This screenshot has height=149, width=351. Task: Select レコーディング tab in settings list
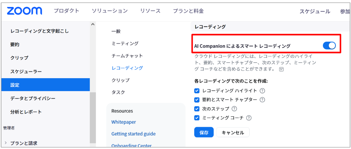click(127, 68)
